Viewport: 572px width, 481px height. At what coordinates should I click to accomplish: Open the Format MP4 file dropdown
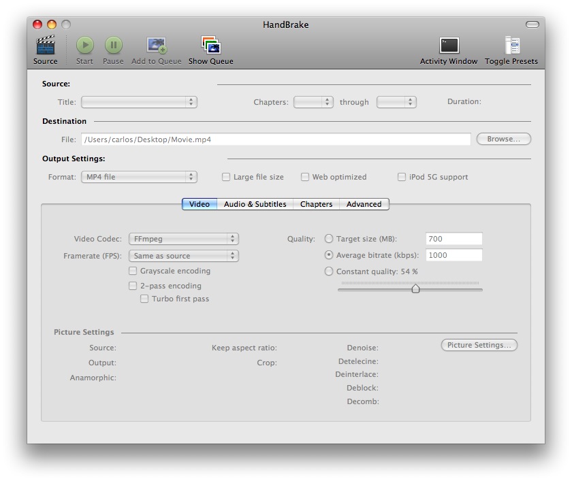click(139, 177)
